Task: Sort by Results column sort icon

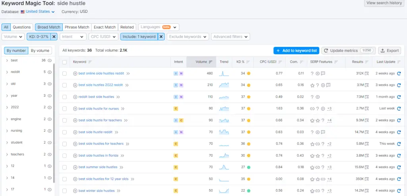Action: tap(367, 62)
